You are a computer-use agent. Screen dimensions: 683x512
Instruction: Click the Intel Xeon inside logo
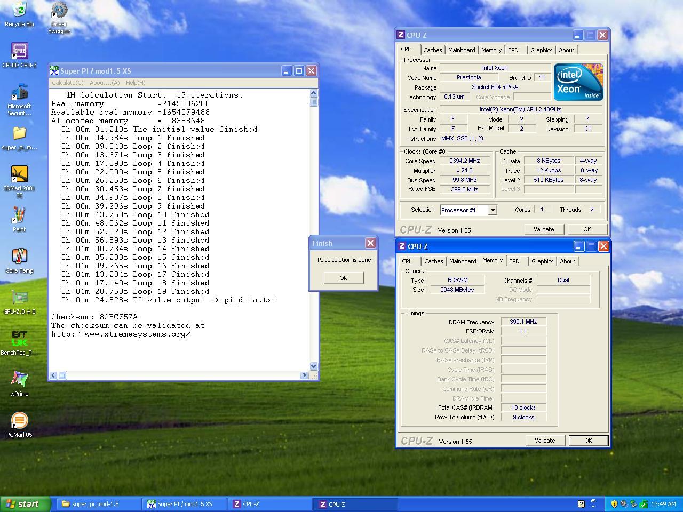pyautogui.click(x=578, y=82)
